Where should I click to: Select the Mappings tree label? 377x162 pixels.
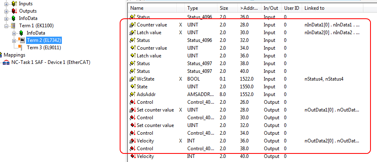tap(14, 55)
